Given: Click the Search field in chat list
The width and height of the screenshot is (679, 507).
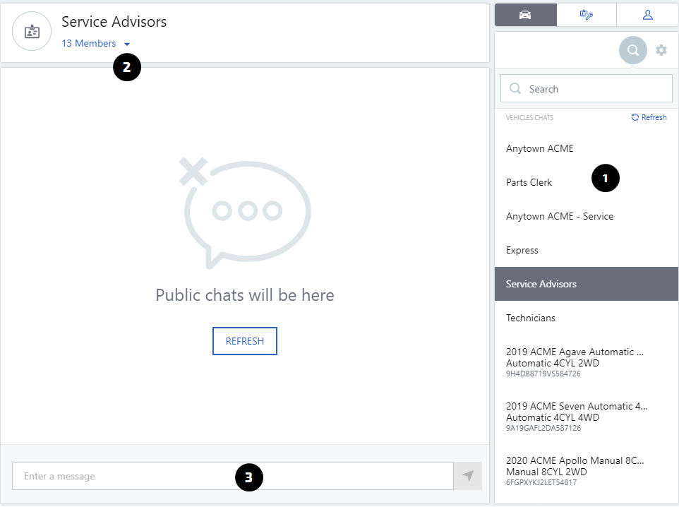Looking at the screenshot, I should (x=586, y=89).
